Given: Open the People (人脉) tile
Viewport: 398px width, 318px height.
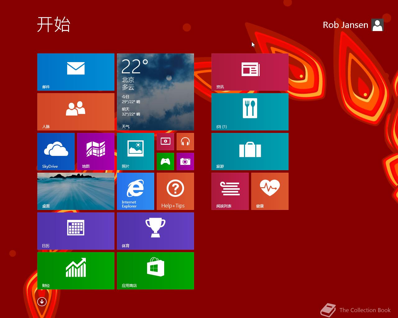Looking at the screenshot, I should (x=76, y=112).
